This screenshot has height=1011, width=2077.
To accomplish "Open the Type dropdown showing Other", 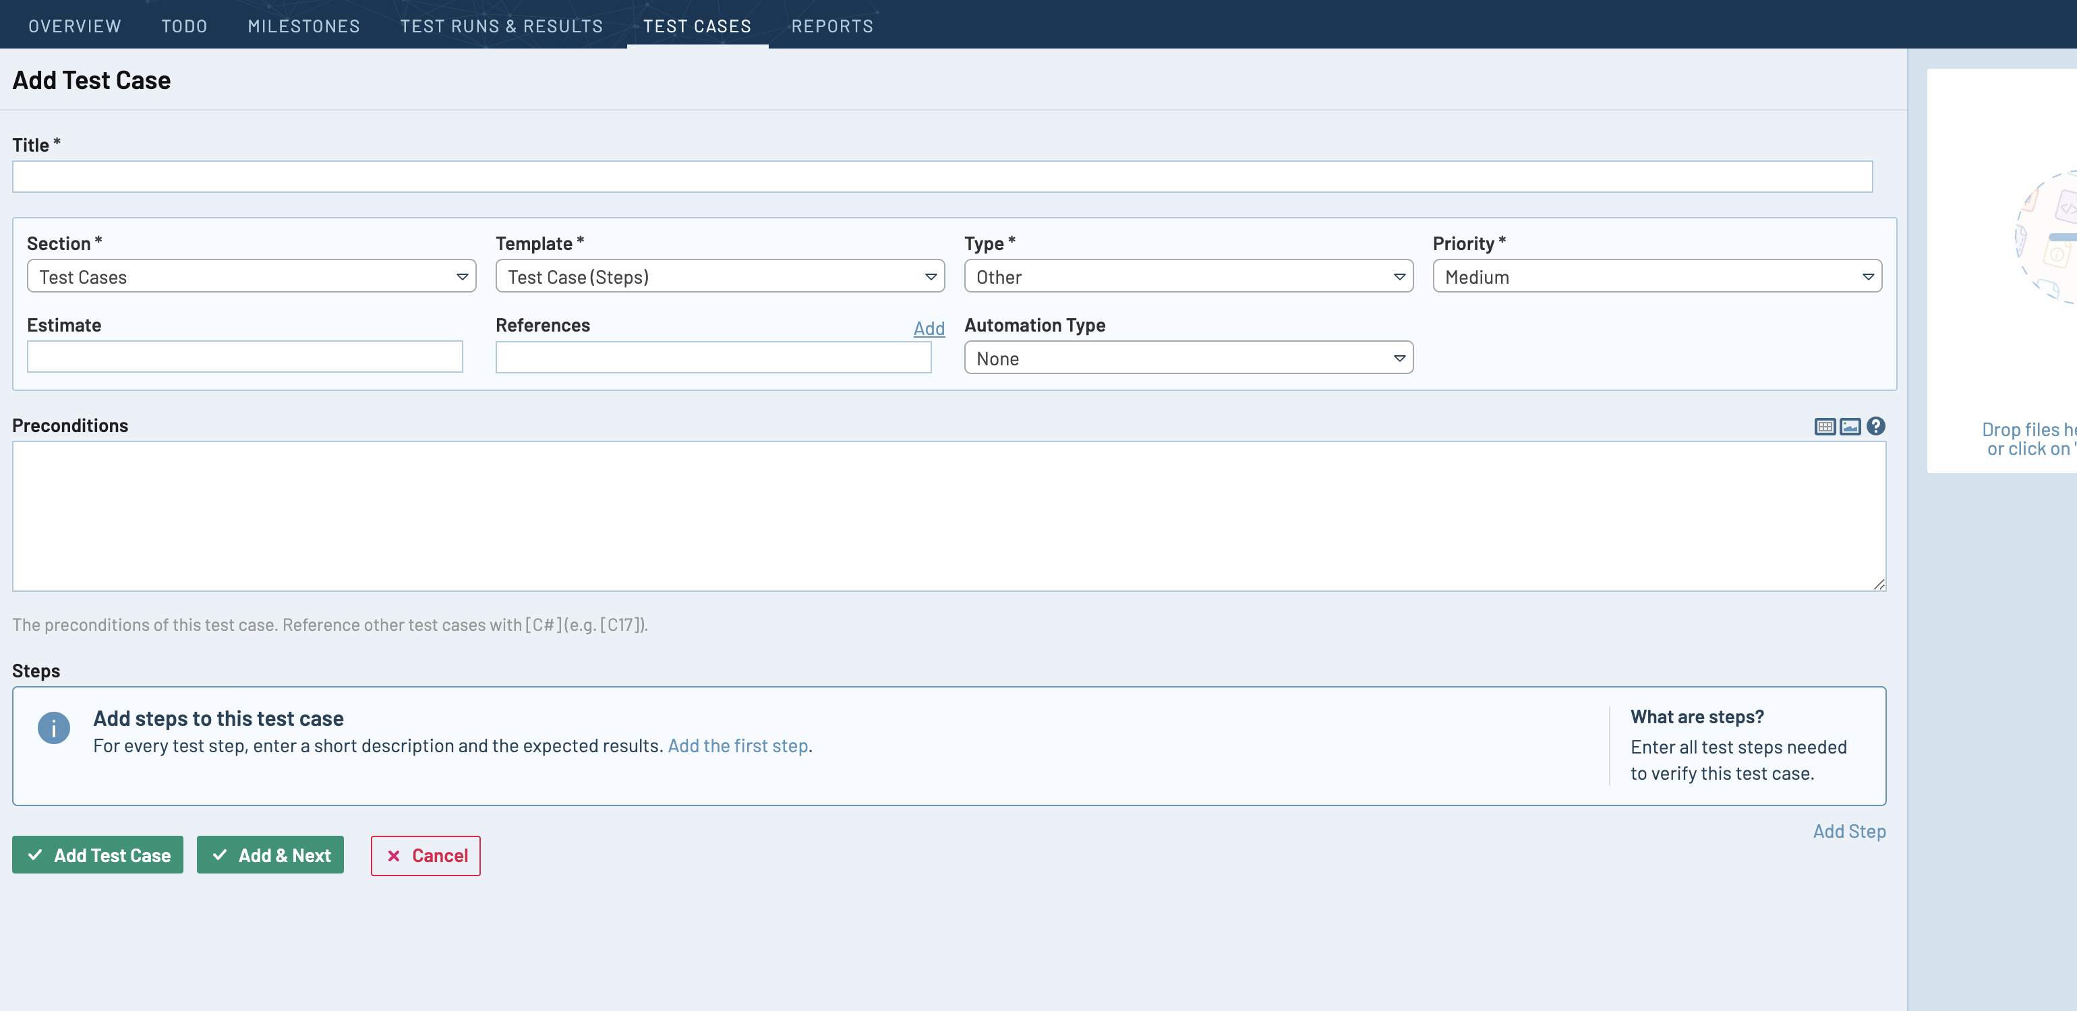I will click(x=1188, y=276).
